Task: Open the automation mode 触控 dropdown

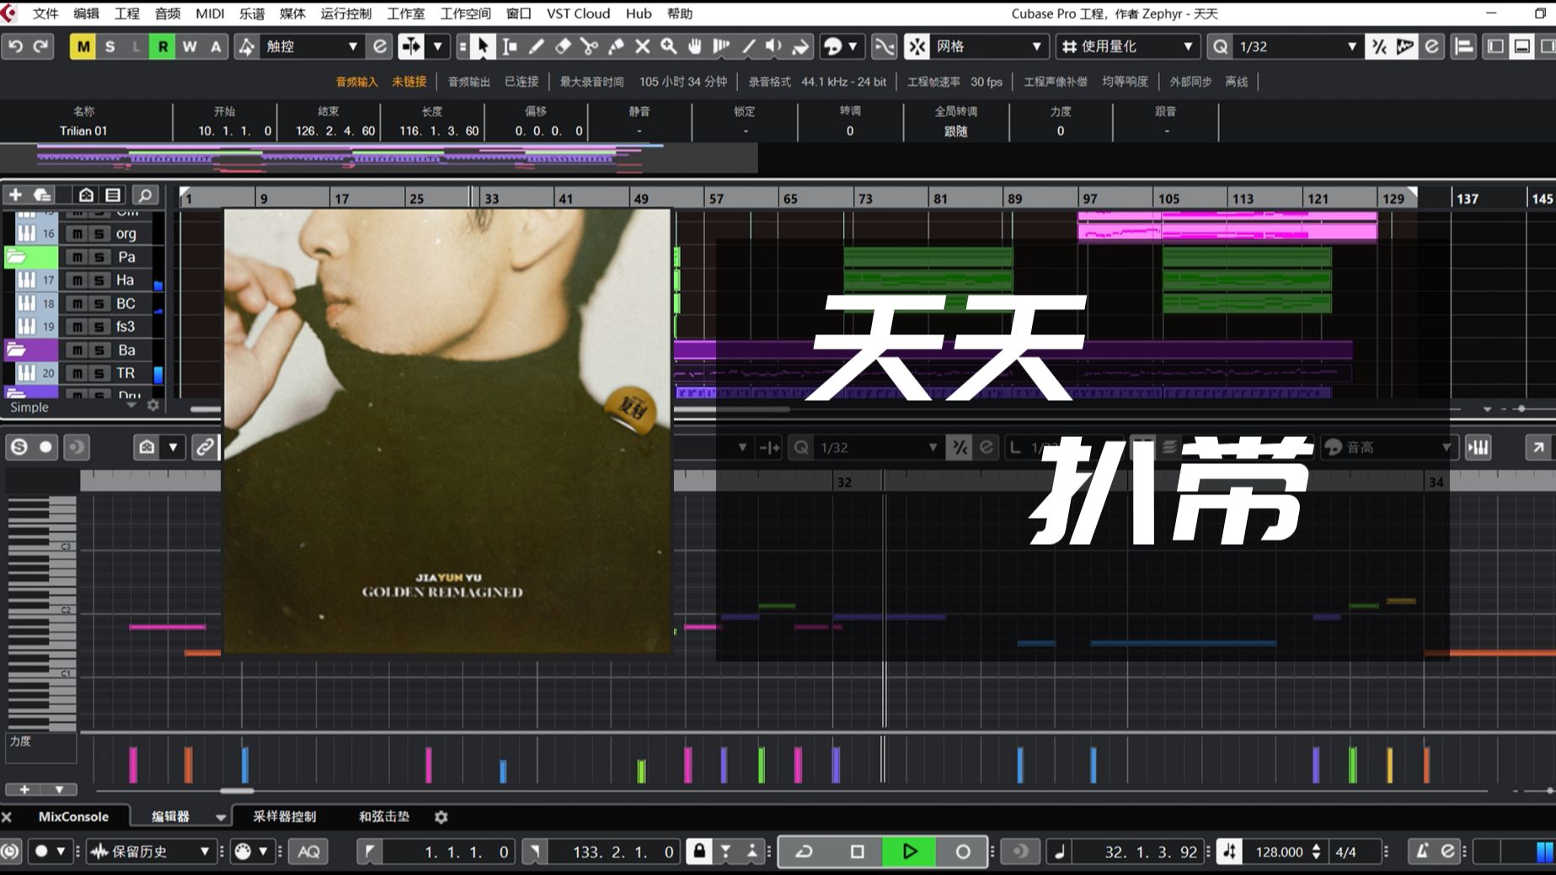Action: [x=311, y=46]
